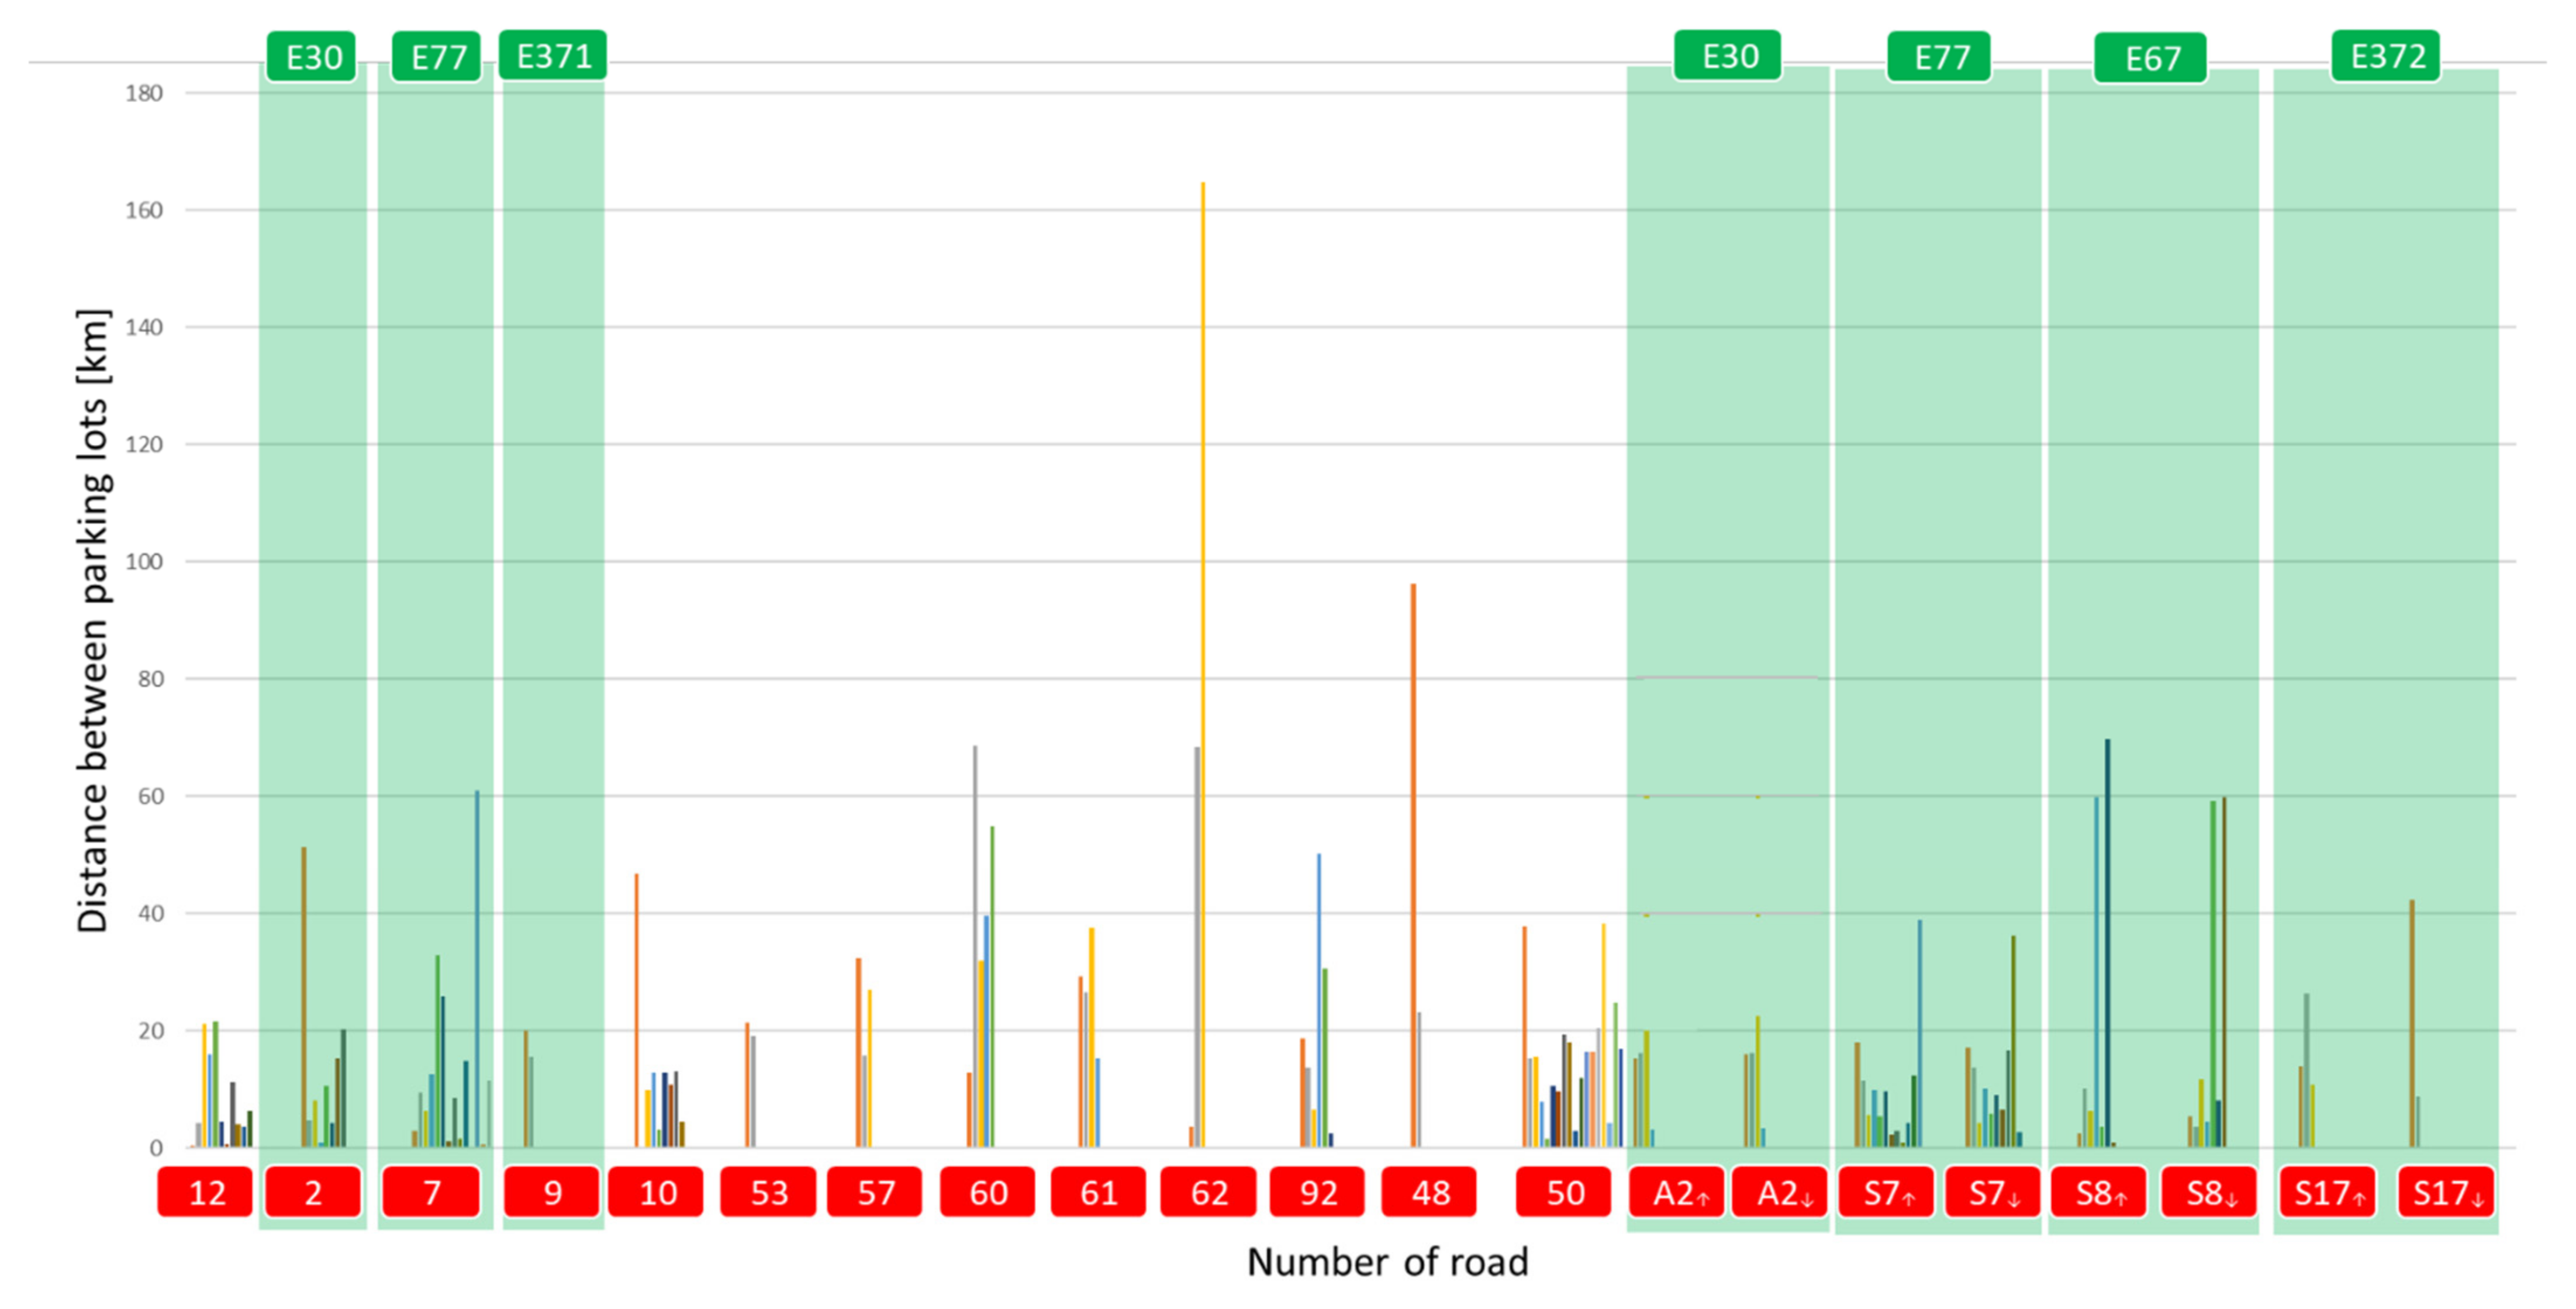
Task: Click the green E371 route badge
Action: pos(553,56)
